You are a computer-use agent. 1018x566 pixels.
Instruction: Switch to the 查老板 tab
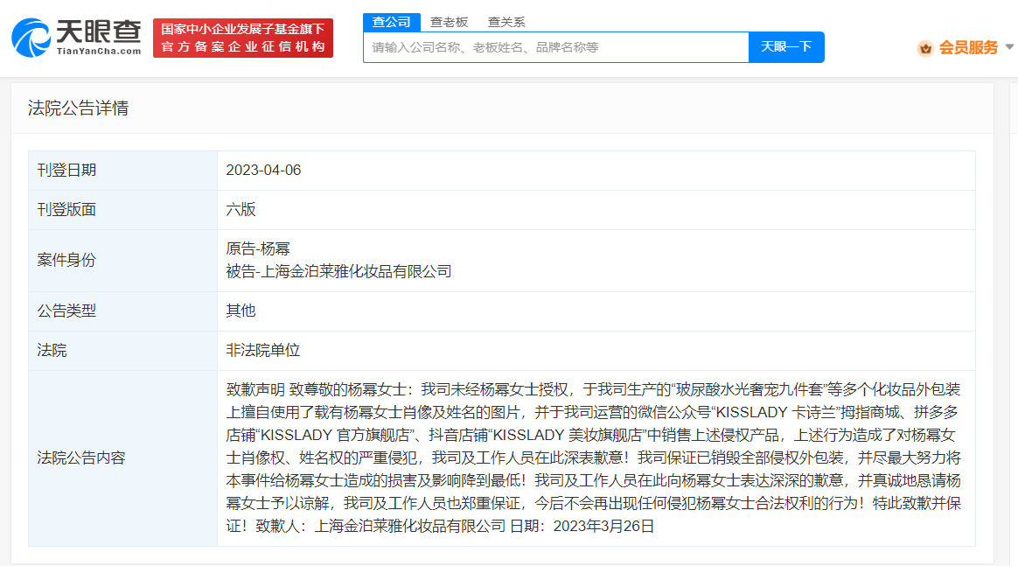click(449, 22)
